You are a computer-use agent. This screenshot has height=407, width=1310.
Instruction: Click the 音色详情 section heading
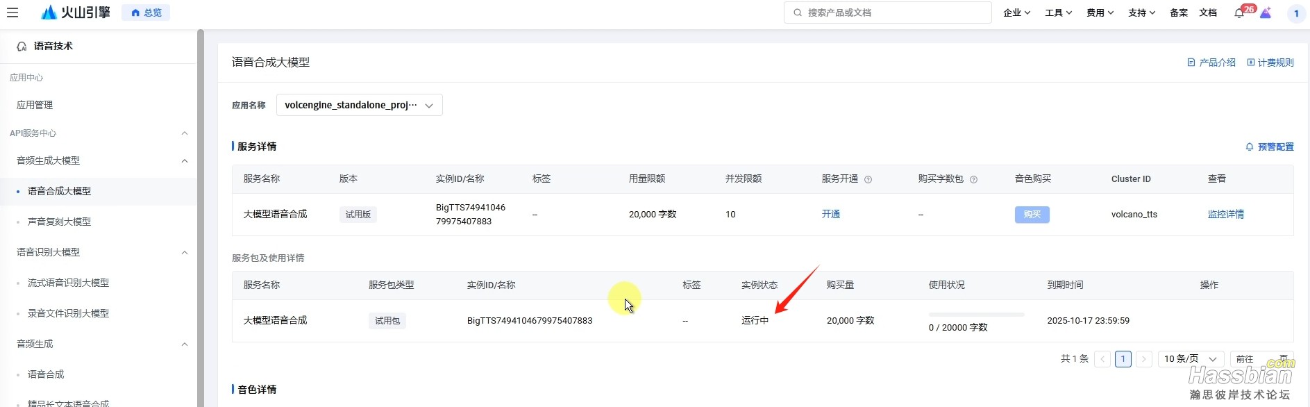(257, 390)
